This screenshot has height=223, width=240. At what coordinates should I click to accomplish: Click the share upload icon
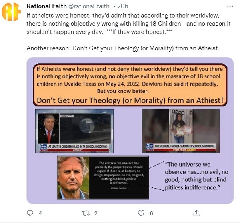[197, 213]
